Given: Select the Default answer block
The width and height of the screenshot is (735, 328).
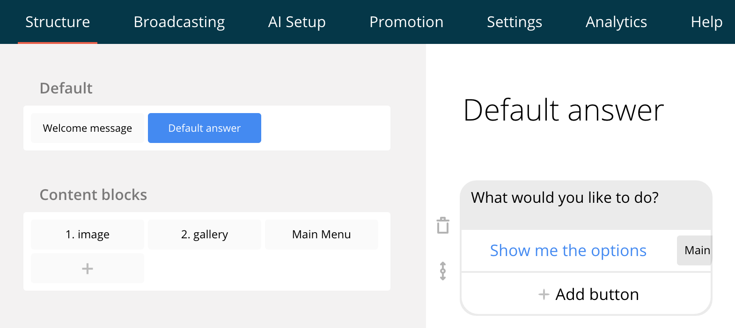Looking at the screenshot, I should coord(205,128).
